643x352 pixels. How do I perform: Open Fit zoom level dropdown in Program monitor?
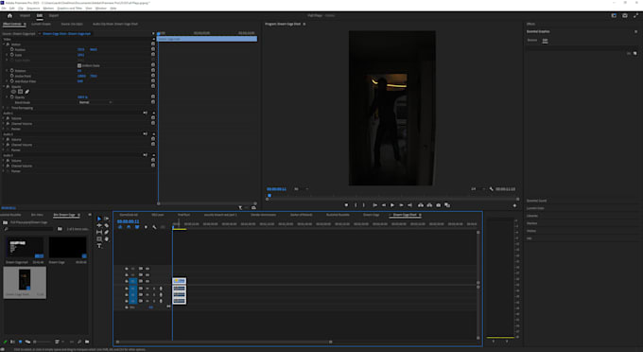(301, 189)
